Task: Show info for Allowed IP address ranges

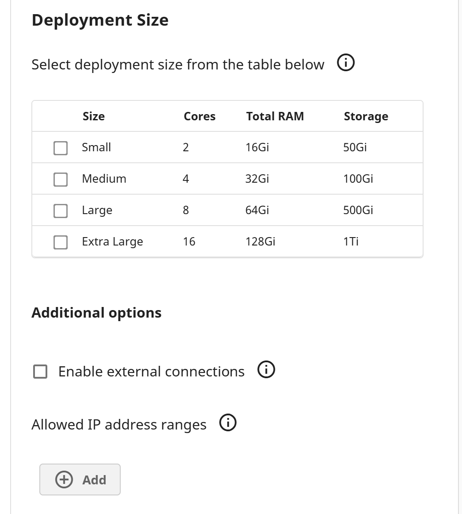Action: point(228,423)
